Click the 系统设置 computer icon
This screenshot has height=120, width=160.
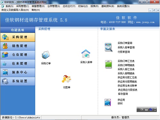(5, 81)
